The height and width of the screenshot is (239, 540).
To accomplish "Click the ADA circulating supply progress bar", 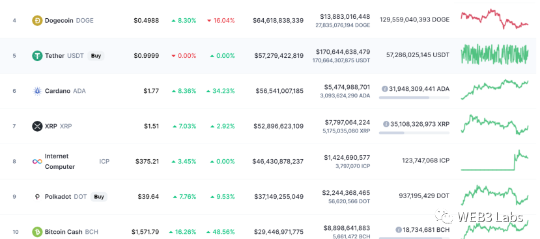I will [x=414, y=97].
